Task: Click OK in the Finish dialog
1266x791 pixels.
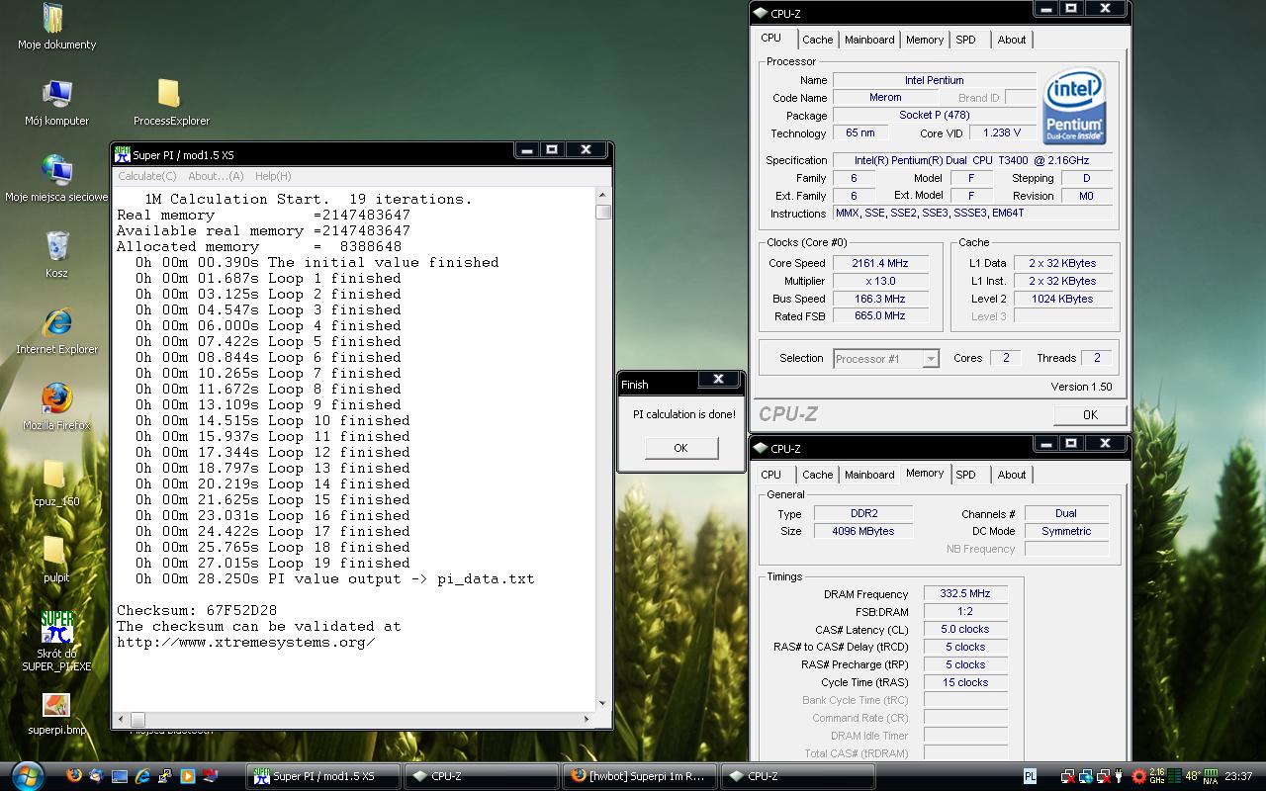Action: pos(680,448)
